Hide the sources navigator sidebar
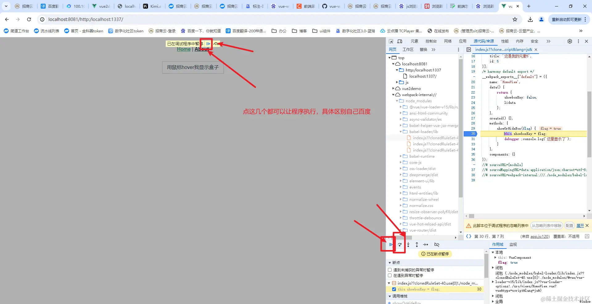The width and height of the screenshot is (592, 304). point(469,50)
